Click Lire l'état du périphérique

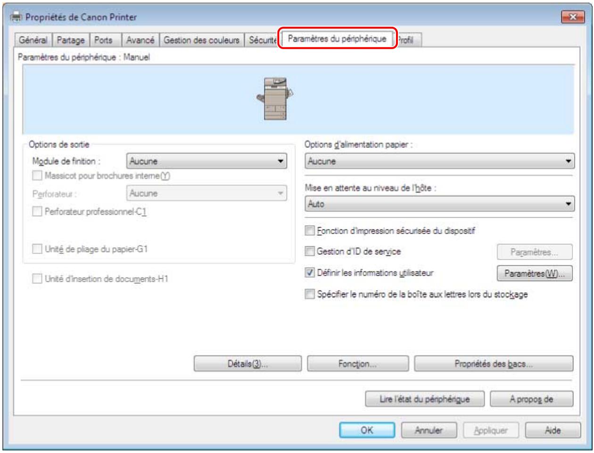coord(425,399)
